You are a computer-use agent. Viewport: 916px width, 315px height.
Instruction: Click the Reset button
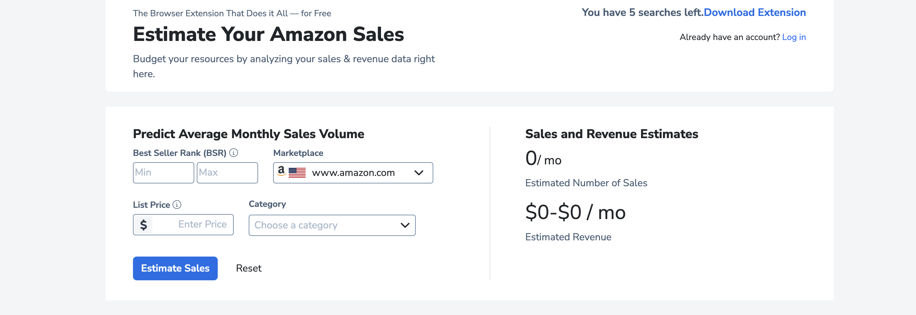coord(249,268)
